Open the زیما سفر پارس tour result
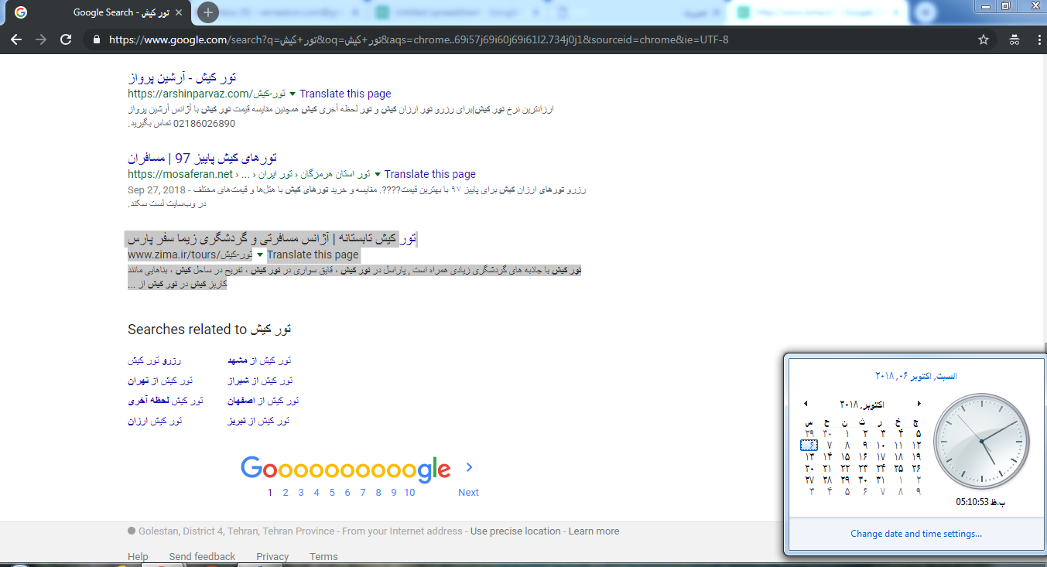Image resolution: width=1047 pixels, height=567 pixels. (272, 238)
